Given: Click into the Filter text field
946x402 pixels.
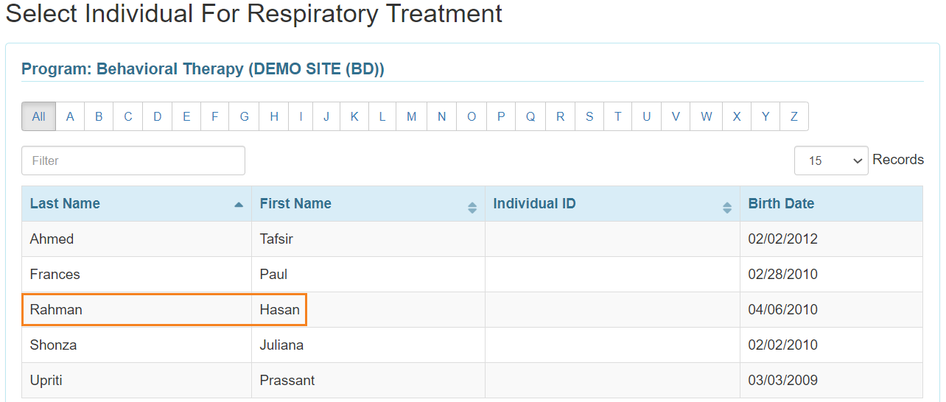Looking at the screenshot, I should tap(133, 161).
